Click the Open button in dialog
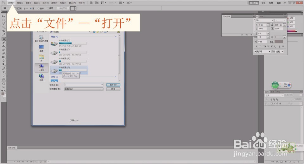This screenshot has width=304, height=164. tap(113, 85)
